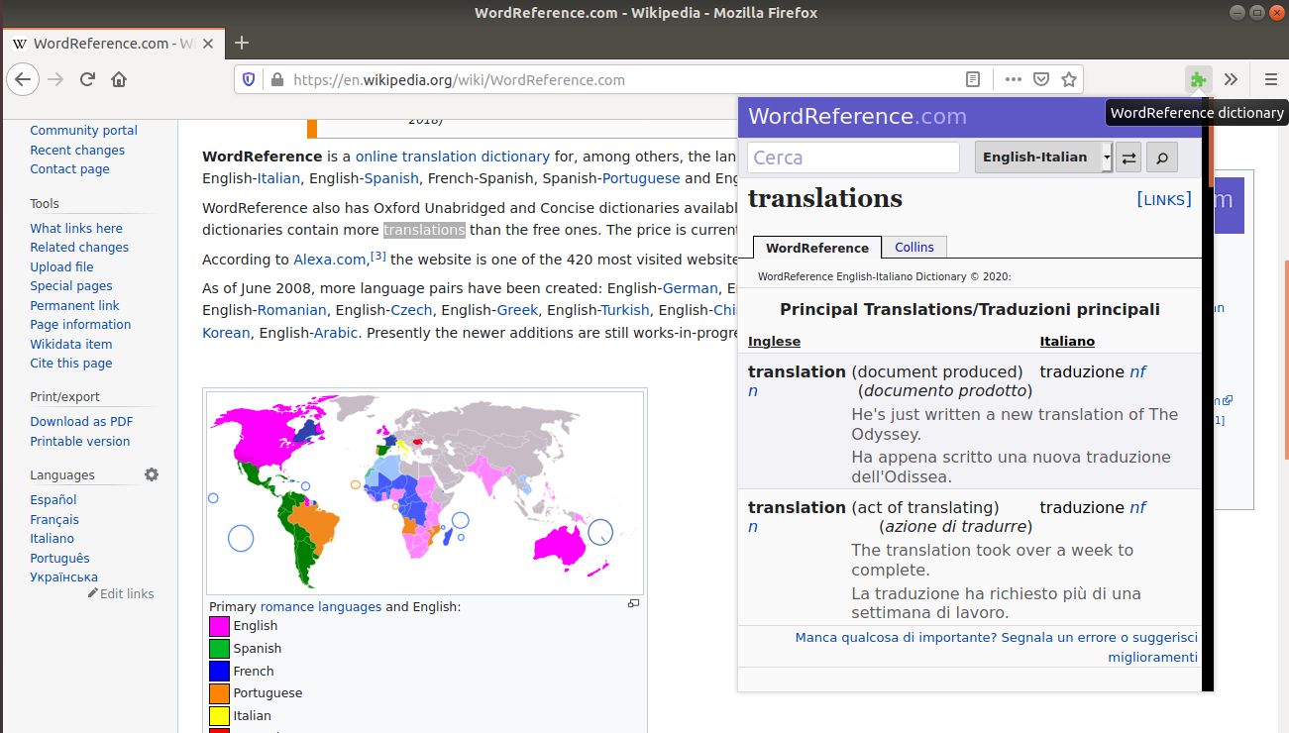1289x733 pixels.
Task: Click Download as PDF
Action: coord(81,422)
